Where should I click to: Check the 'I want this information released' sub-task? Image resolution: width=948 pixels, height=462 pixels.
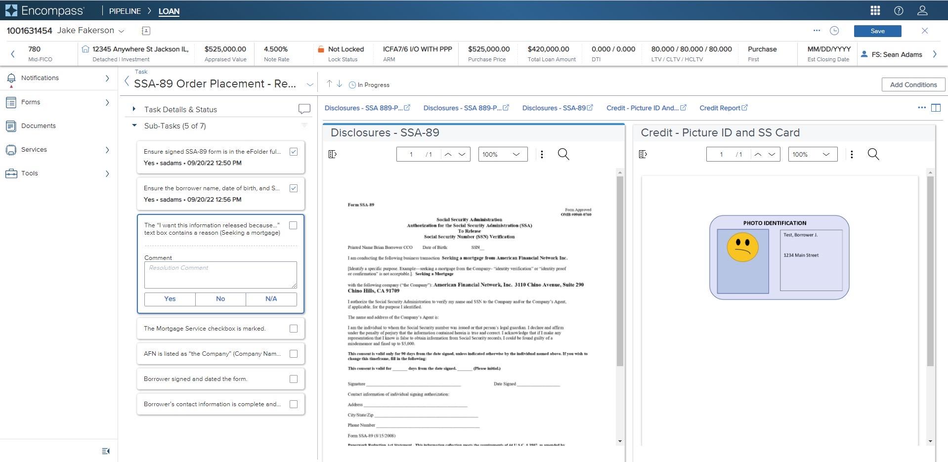coord(293,225)
